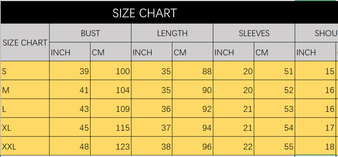Select the SLEEVES header cell
The height and width of the screenshot is (157, 338).
254,33
